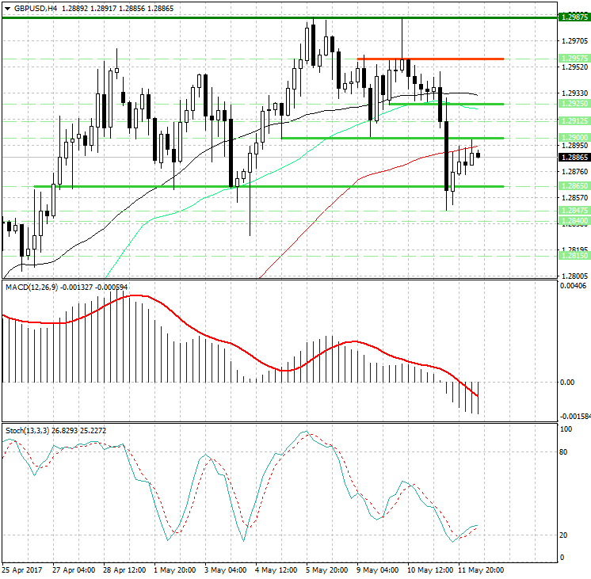The width and height of the screenshot is (591, 579).
Task: Click the Stoch(13,3,3) indicator label
Action: pyautogui.click(x=28, y=430)
